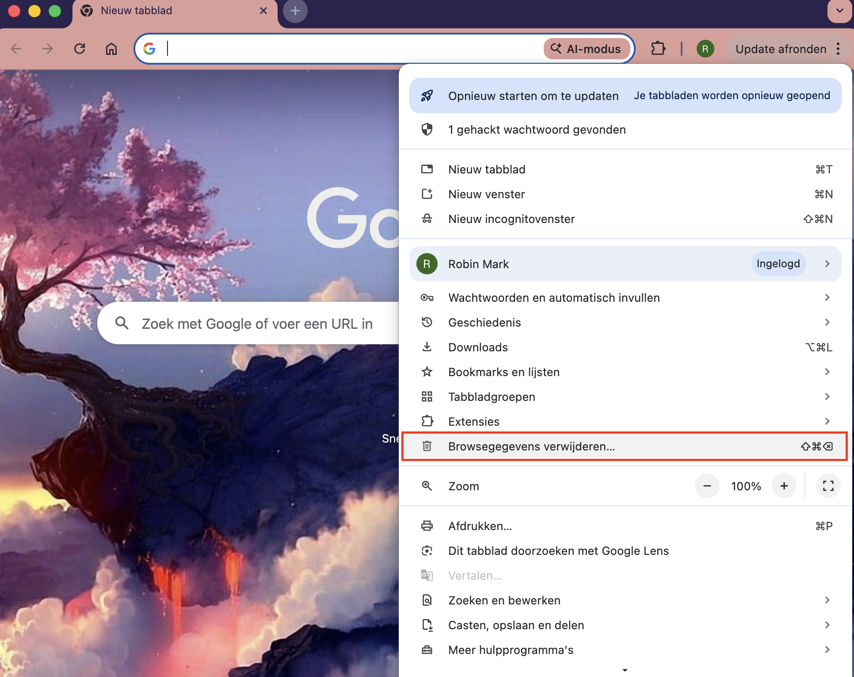Open Downloads menu entry
854x677 pixels.
pyautogui.click(x=625, y=347)
